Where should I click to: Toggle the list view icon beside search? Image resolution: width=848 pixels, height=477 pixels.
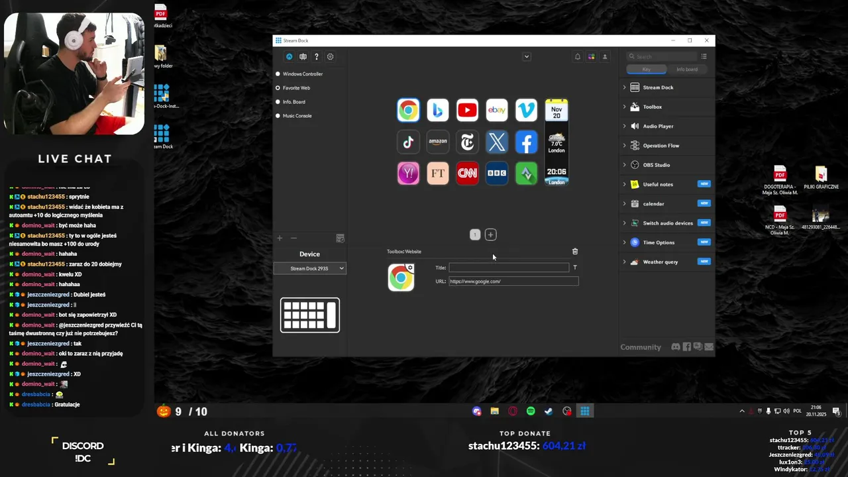point(704,57)
